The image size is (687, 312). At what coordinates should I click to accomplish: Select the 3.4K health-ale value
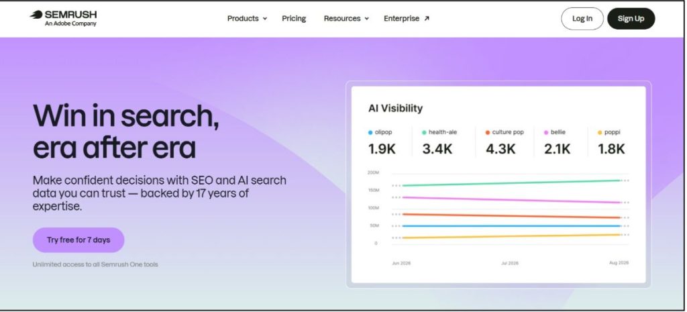[437, 149]
